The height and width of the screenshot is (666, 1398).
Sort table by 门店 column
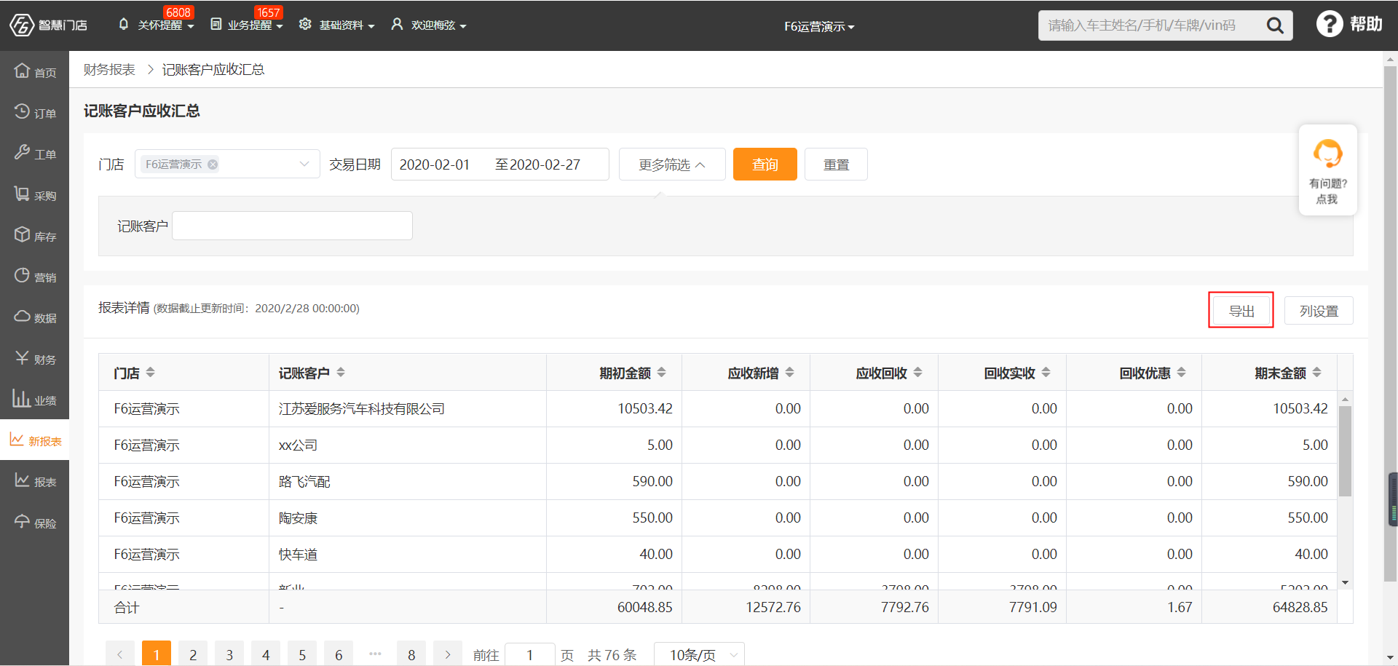(x=151, y=373)
